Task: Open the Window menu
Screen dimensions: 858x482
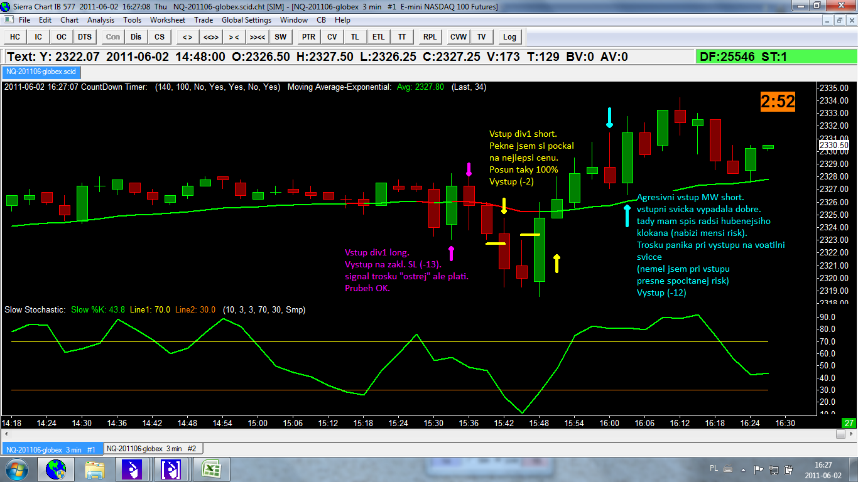Action: click(294, 20)
